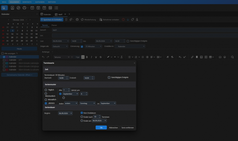Screen dimensions: 238x141
Task: Uncheck the Kalender entry in sidebar
Action: 4,57
